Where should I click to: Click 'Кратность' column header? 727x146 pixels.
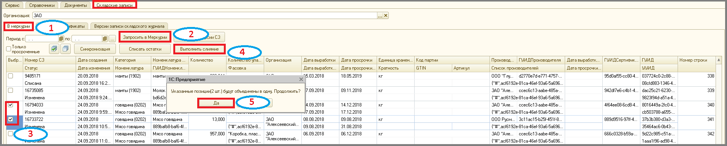point(396,68)
